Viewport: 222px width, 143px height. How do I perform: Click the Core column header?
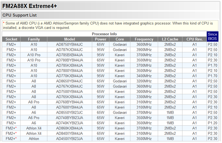(x=120, y=39)
